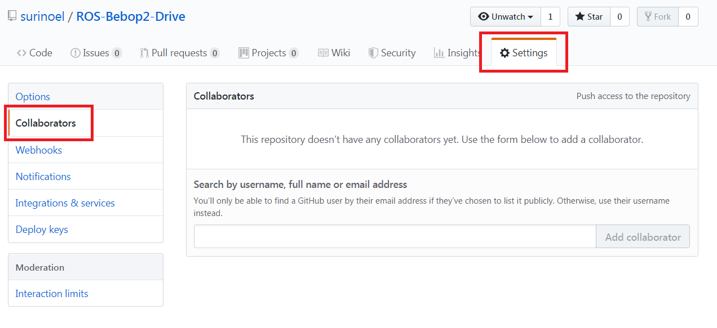Click 'Push access to the repository' text
This screenshot has height=328, width=717.
pos(633,96)
